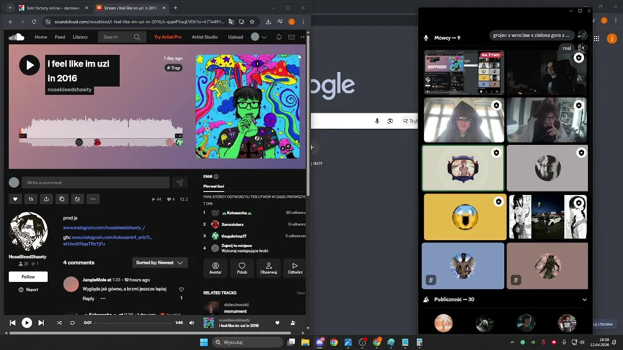The height and width of the screenshot is (350, 623).
Task: Like JungleMole's comment
Action: coord(182,289)
